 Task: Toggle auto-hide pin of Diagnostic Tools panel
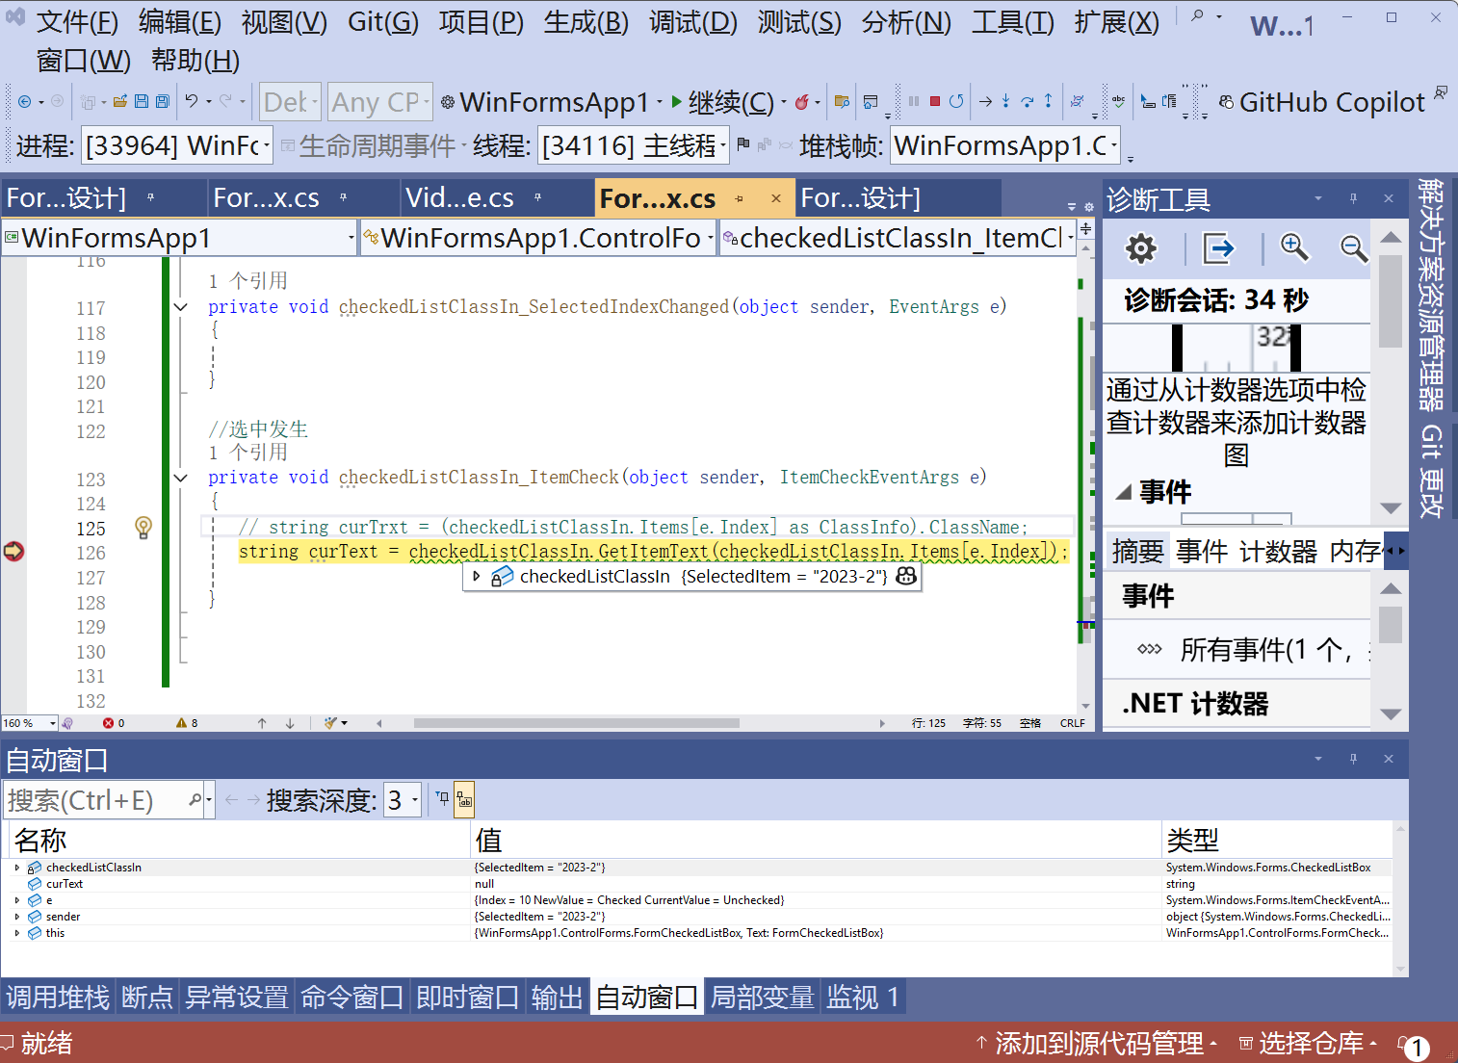(1353, 198)
